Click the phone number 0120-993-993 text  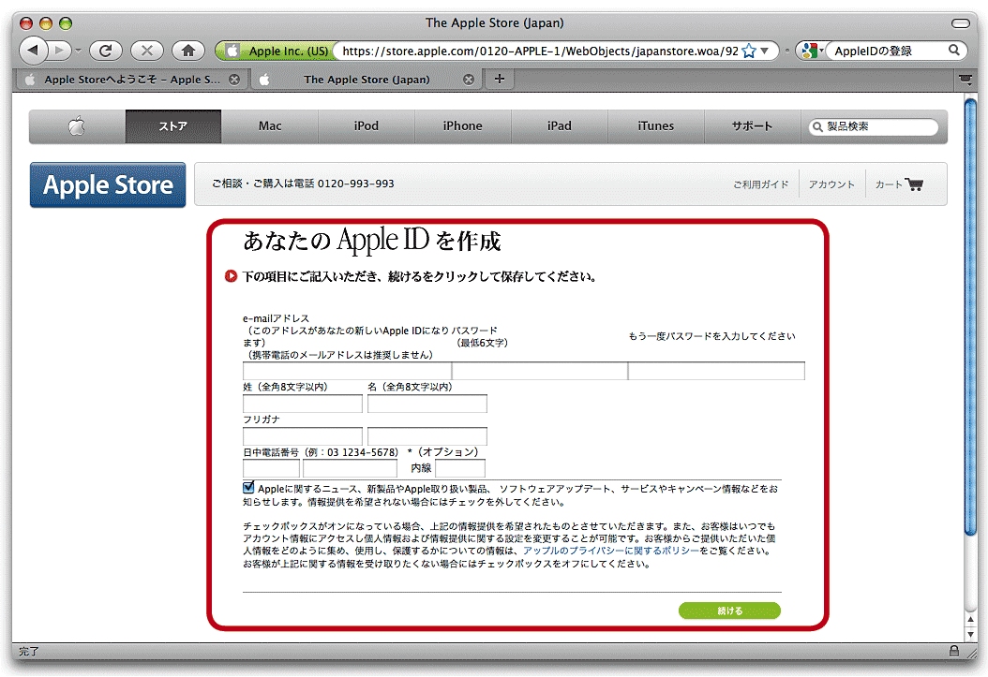(355, 184)
